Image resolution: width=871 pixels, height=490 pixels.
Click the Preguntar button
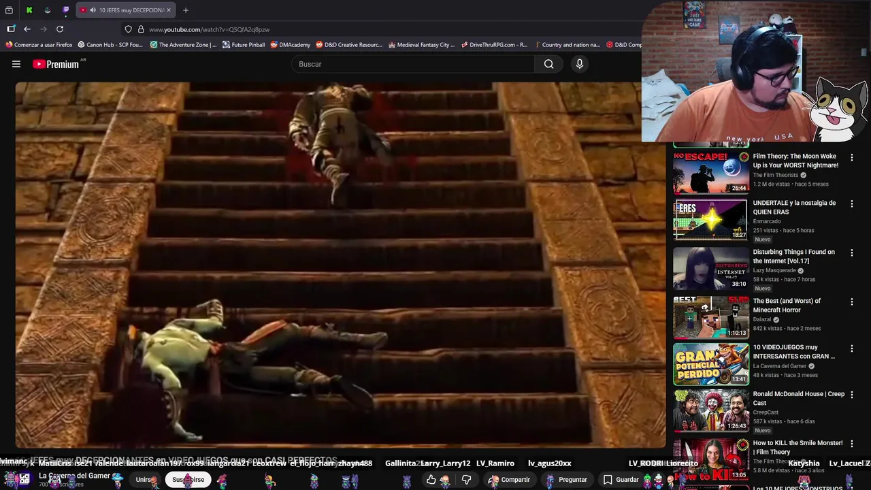click(x=567, y=480)
